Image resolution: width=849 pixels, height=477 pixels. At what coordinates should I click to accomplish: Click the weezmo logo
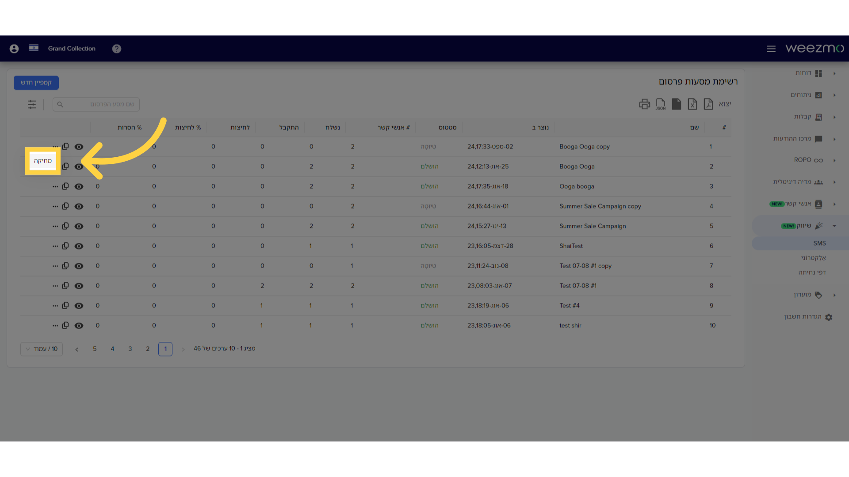pos(815,48)
